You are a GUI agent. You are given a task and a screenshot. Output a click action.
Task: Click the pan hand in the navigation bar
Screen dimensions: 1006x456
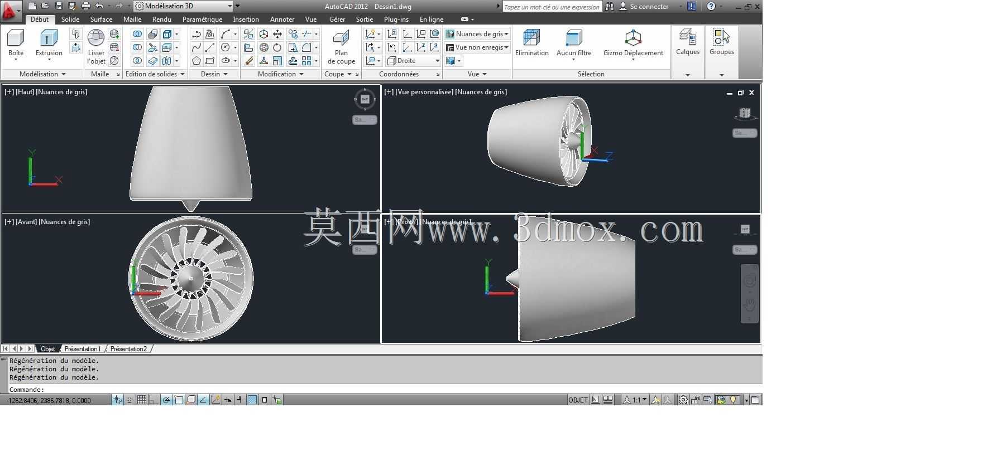tap(750, 304)
